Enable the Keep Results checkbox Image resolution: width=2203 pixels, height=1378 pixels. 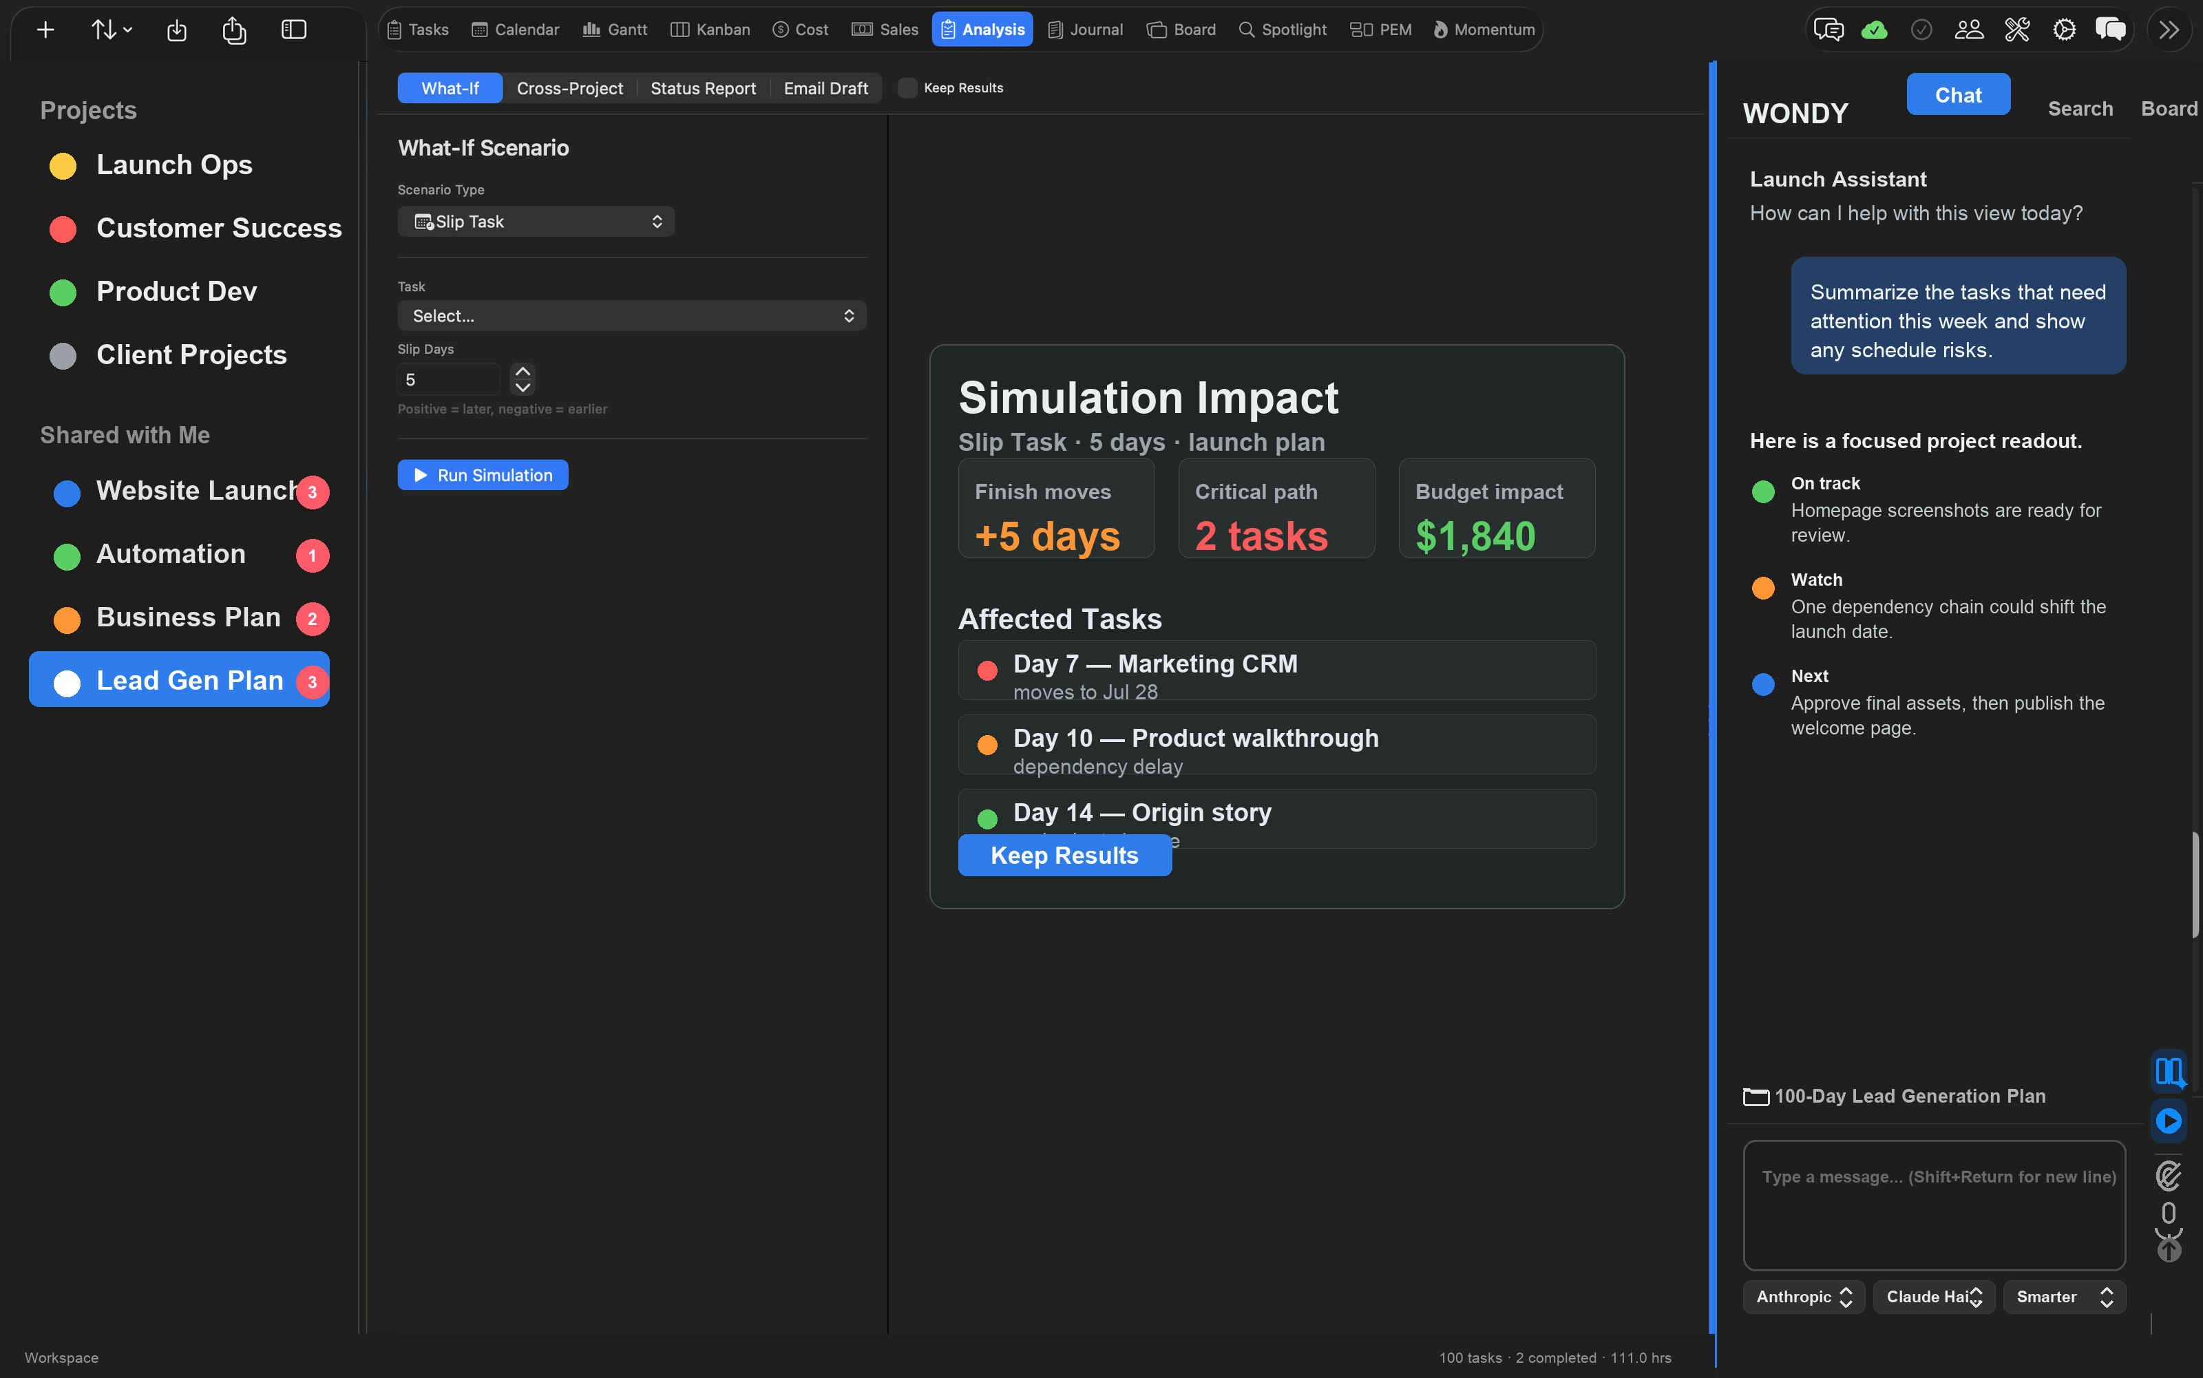point(907,88)
